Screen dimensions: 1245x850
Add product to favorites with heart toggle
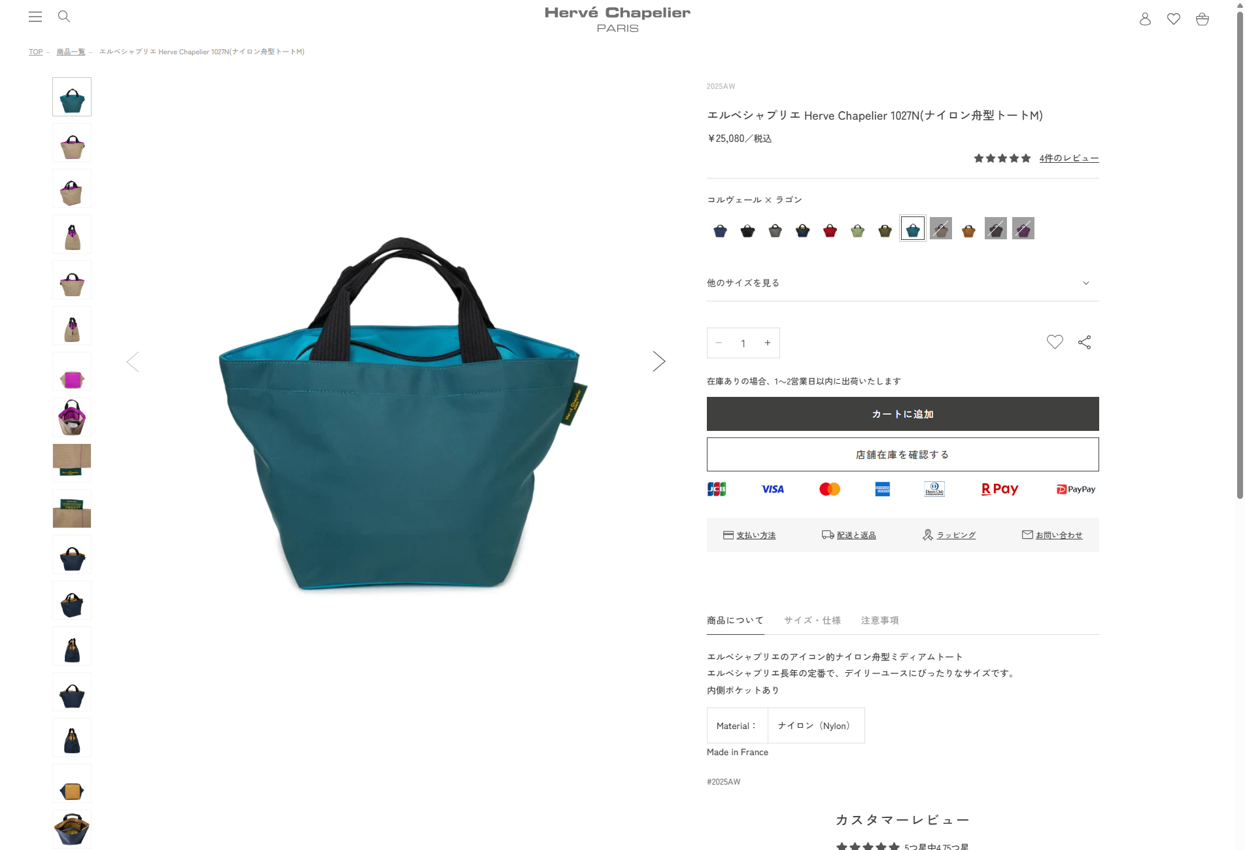click(1055, 342)
